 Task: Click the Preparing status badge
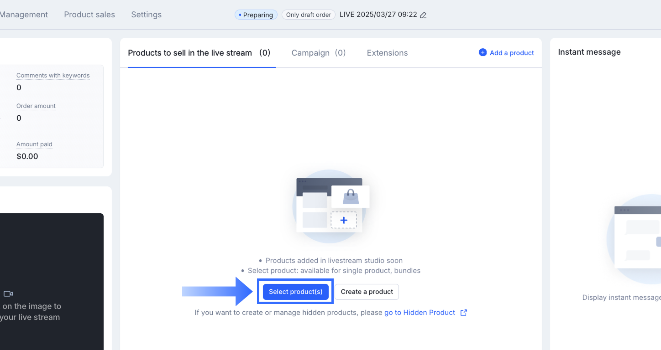coord(256,15)
